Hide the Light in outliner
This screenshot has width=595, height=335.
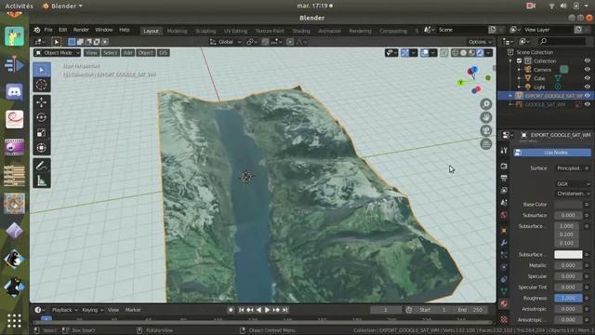[x=587, y=87]
